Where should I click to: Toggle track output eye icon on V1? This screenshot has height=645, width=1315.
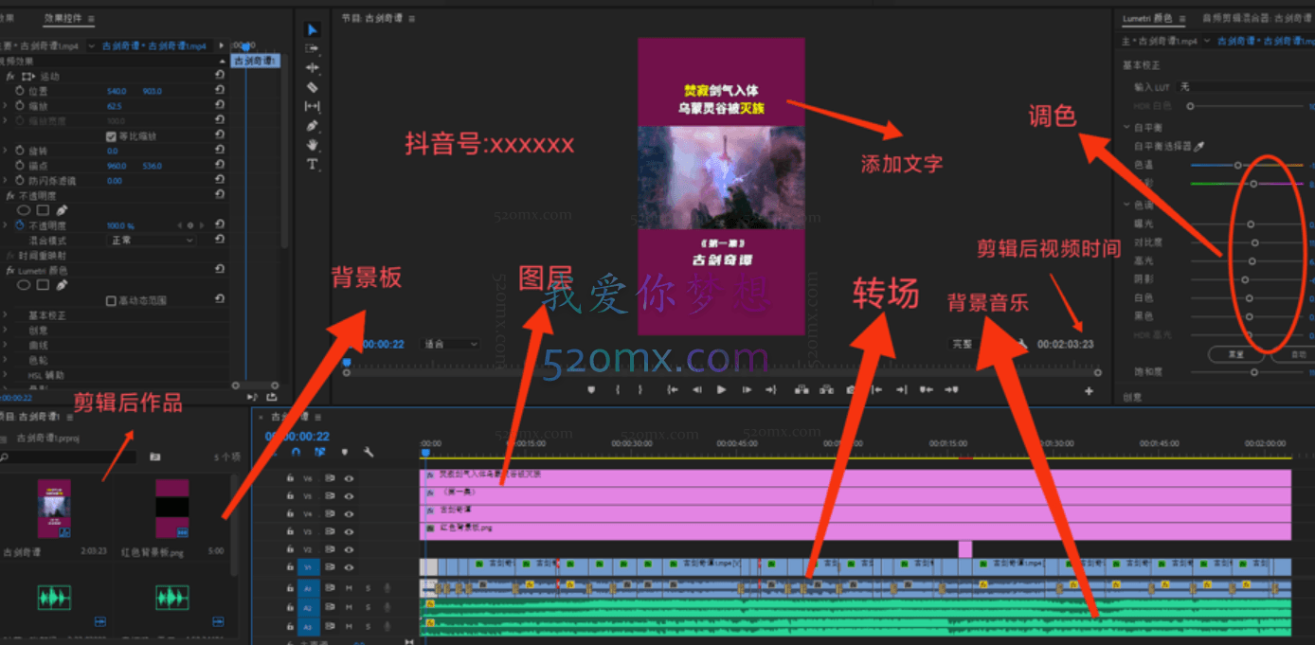click(348, 567)
